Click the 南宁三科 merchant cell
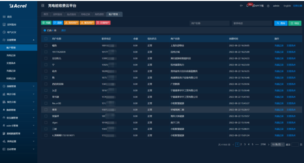Viewport: 304px width, 163px height. tap(175, 123)
